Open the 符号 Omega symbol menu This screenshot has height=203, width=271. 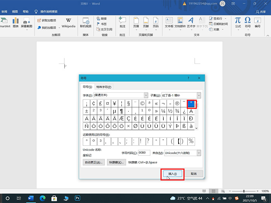[248, 23]
